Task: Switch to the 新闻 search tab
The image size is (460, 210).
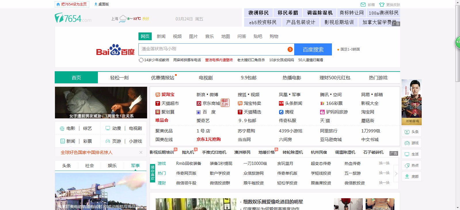Action: point(161,36)
